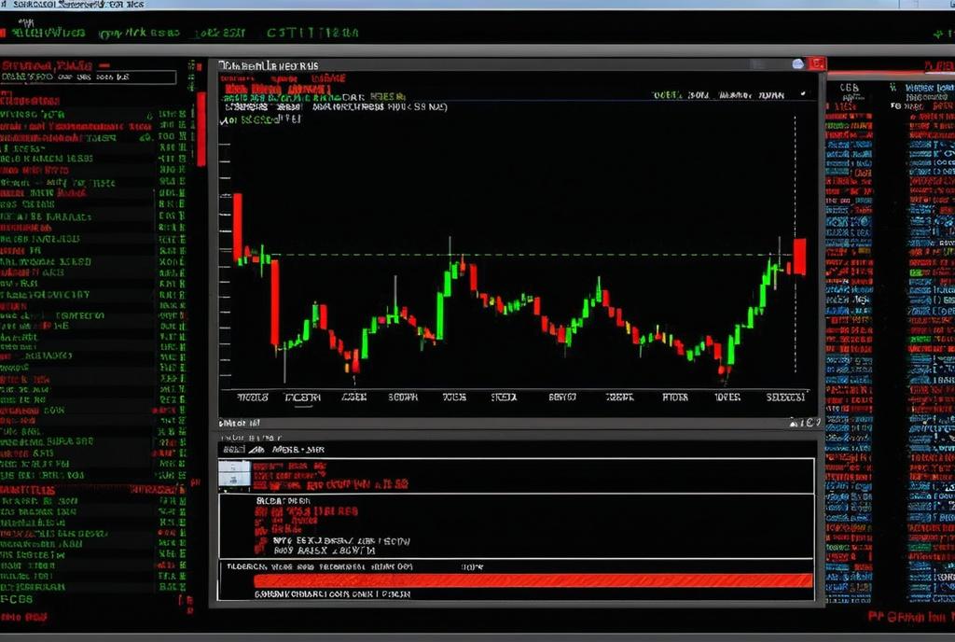Click the input field at the top of the left watchlist
This screenshot has width=955, height=642.
point(89,77)
